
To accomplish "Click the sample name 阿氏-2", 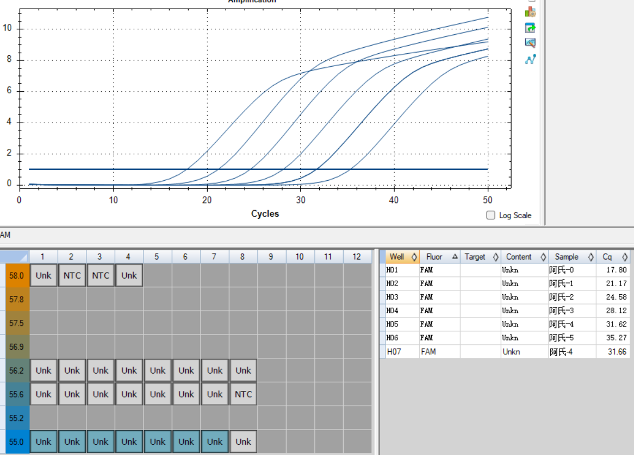I will 561,297.
